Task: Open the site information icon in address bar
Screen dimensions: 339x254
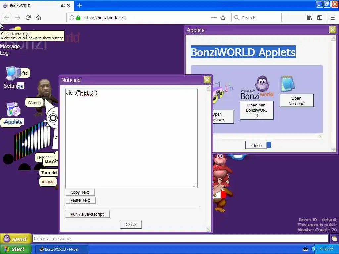Action: coord(72,18)
